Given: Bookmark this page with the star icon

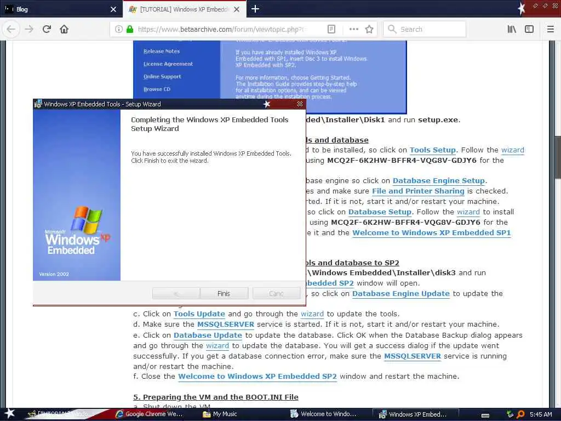Looking at the screenshot, I should [369, 30].
